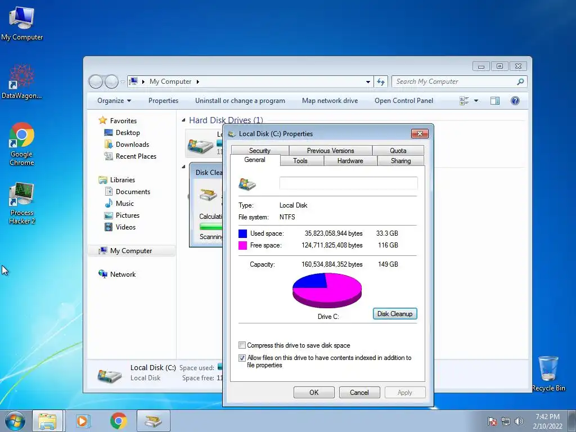Screen dimensions: 576x432
Task: Uncheck Allow files to have contents indexed
Action: (242, 358)
